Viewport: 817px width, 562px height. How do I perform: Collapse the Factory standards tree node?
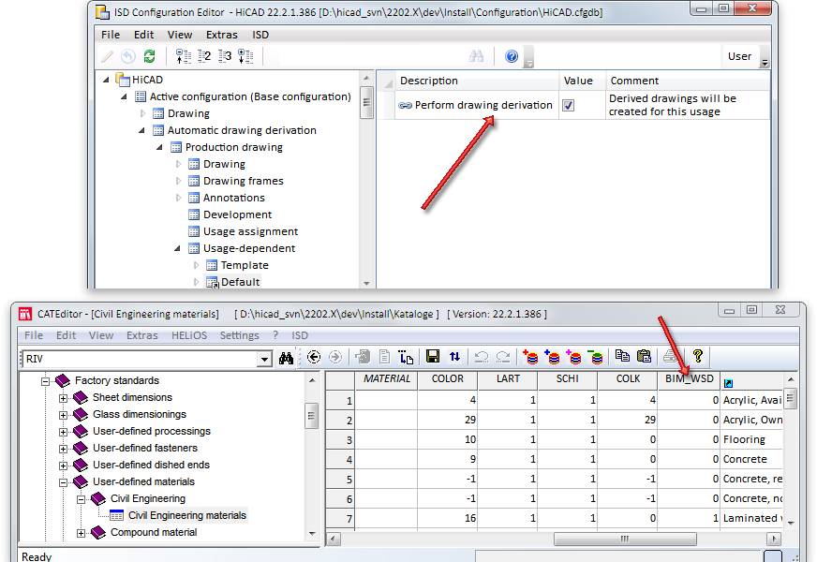tap(45, 381)
